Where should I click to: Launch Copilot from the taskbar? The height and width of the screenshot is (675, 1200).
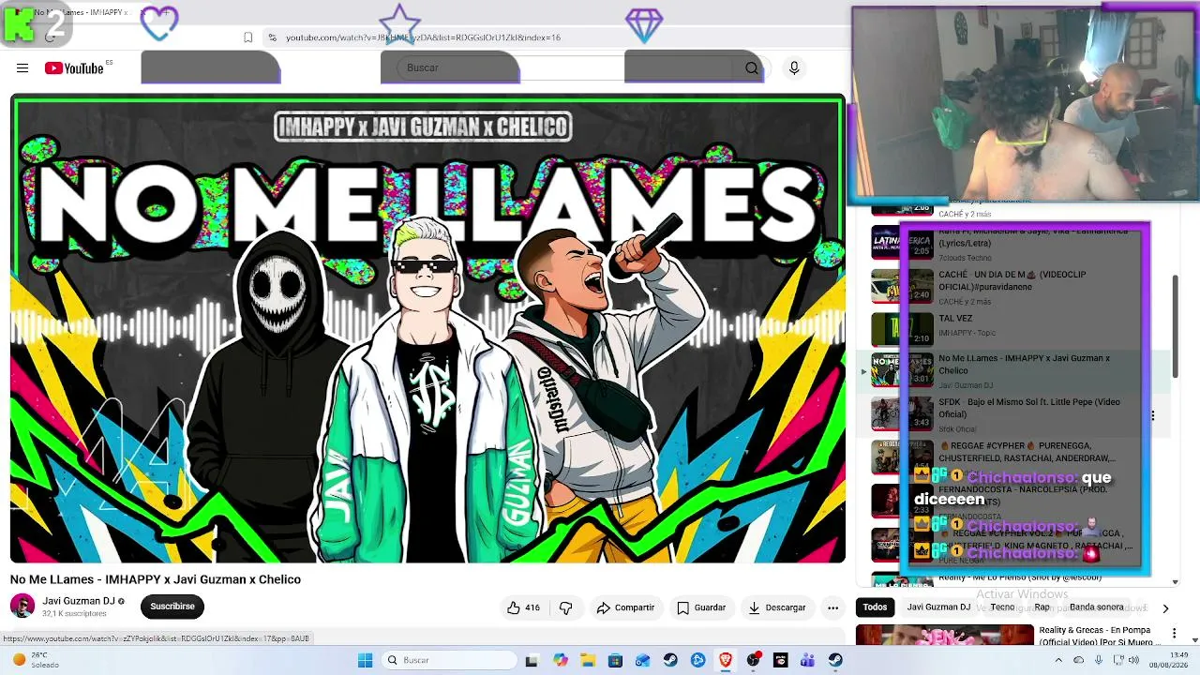pos(561,660)
